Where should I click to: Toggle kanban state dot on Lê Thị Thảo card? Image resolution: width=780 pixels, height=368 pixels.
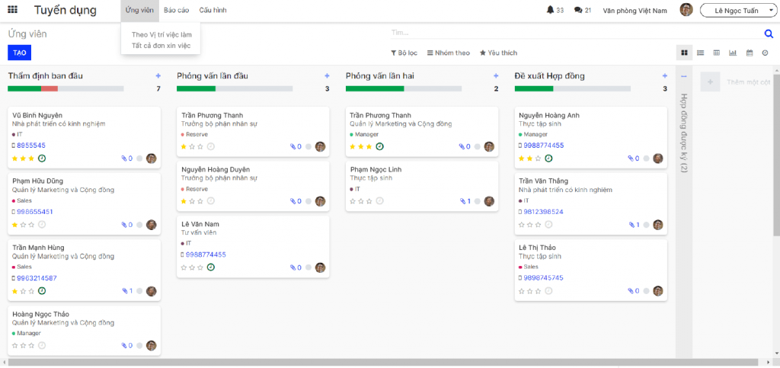coord(646,291)
